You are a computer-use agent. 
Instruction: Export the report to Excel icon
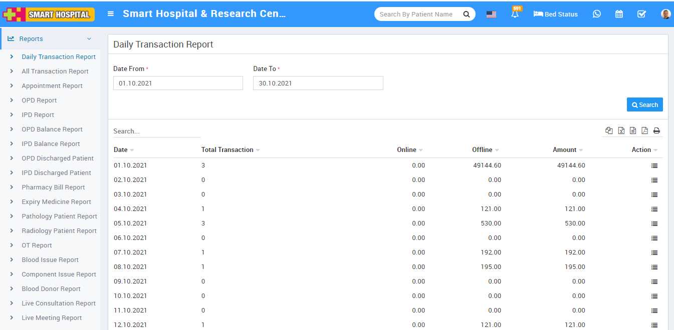click(x=621, y=130)
